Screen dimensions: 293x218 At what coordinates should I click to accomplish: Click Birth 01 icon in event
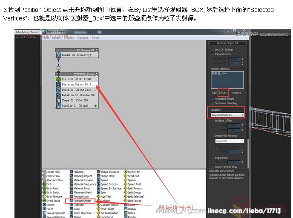[x=58, y=79]
